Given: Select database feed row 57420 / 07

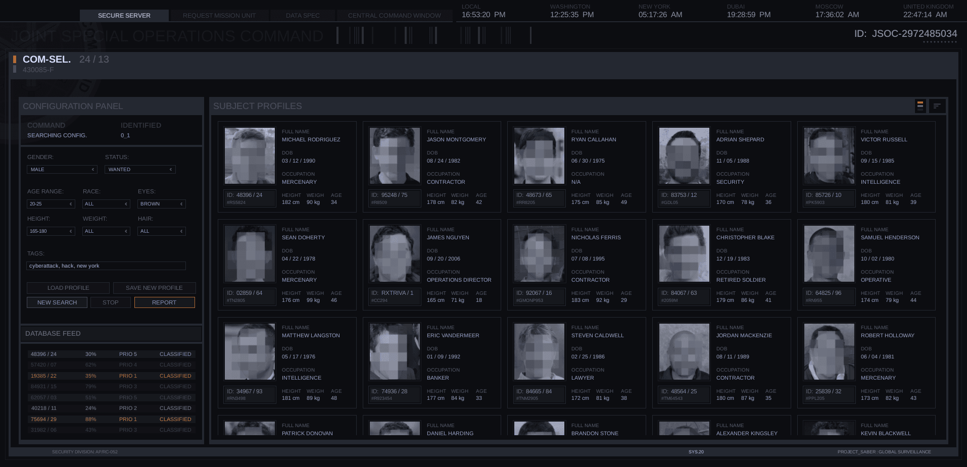Looking at the screenshot, I should coord(111,365).
